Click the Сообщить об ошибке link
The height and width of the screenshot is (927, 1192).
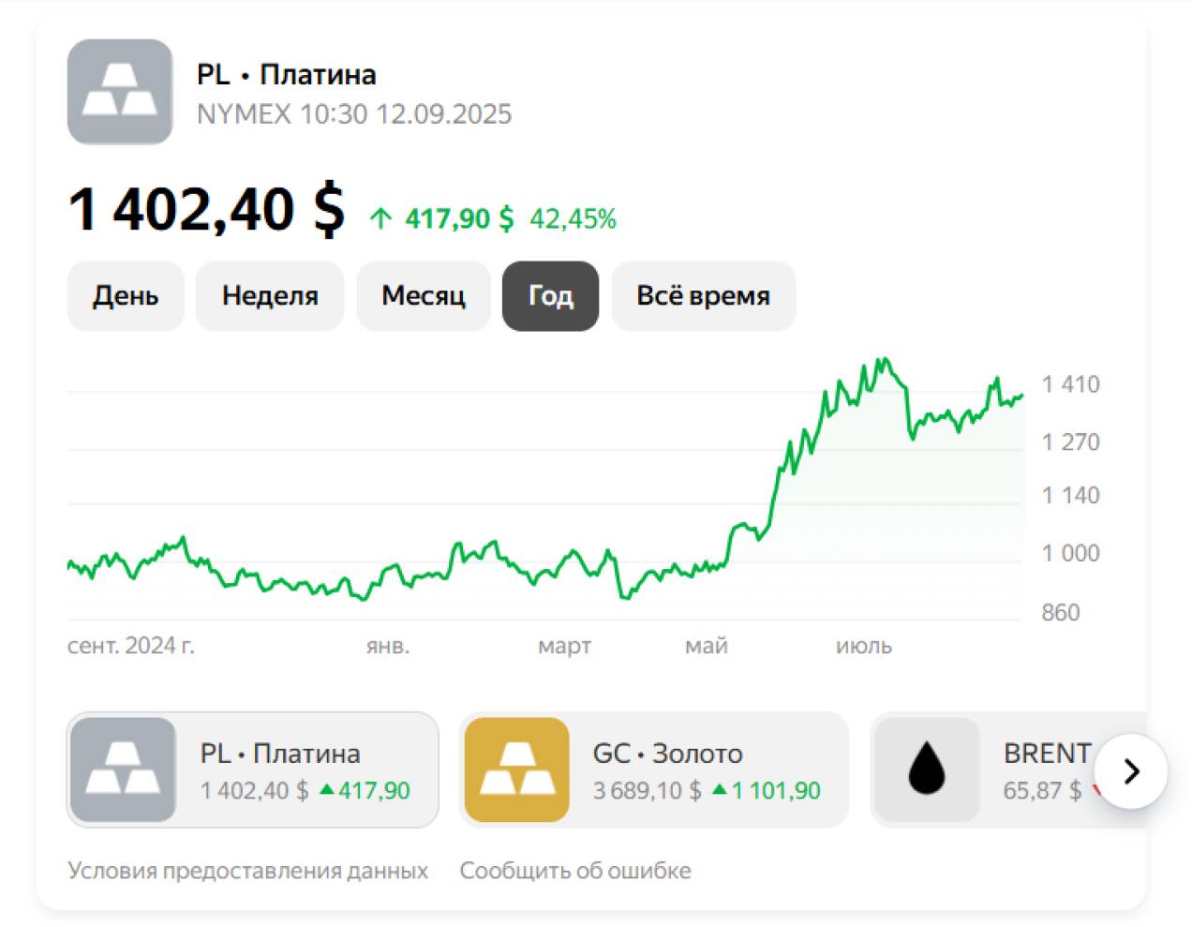tap(575, 871)
